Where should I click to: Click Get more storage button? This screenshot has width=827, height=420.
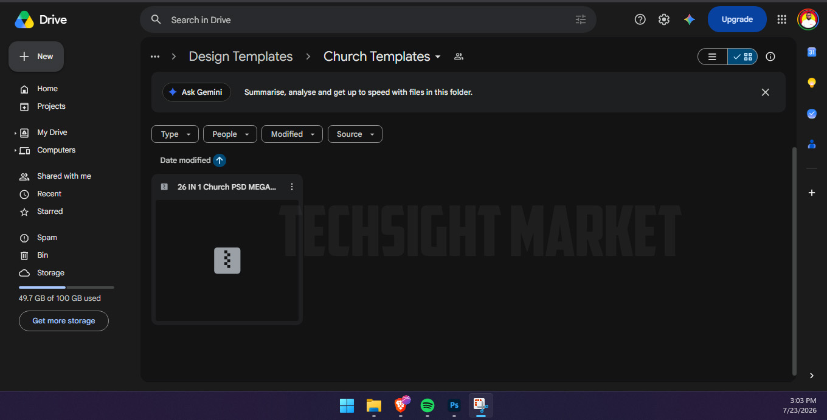(64, 321)
